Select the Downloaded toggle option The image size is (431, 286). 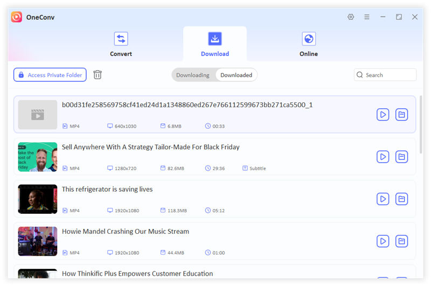(x=236, y=75)
